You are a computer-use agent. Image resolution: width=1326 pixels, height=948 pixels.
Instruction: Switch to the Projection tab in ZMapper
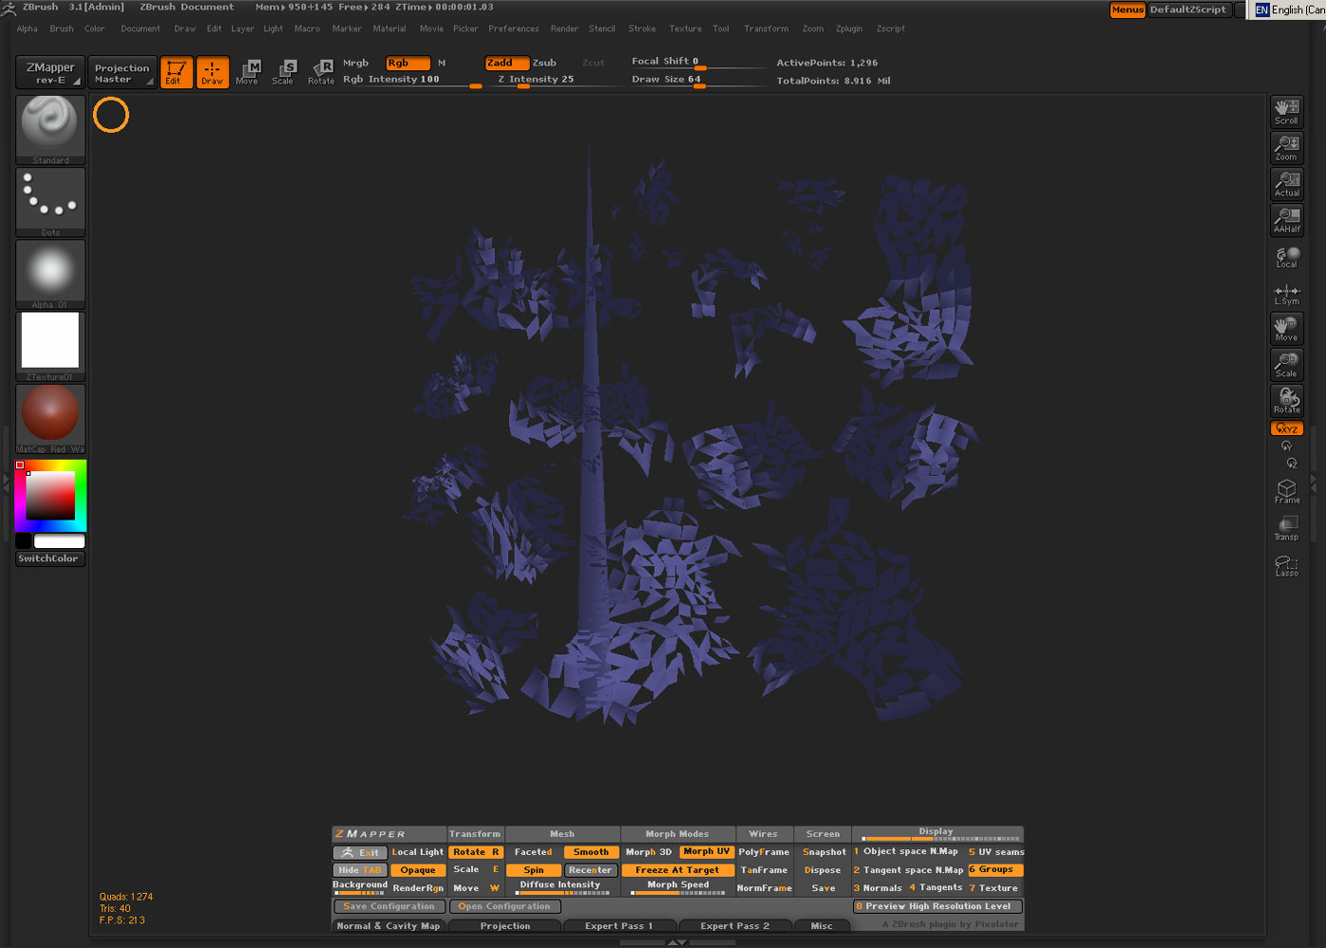[x=504, y=925]
